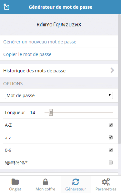Click the chevron beside Historique des mots de passe
The height and width of the screenshot is (193, 121).
pyautogui.click(x=112, y=70)
